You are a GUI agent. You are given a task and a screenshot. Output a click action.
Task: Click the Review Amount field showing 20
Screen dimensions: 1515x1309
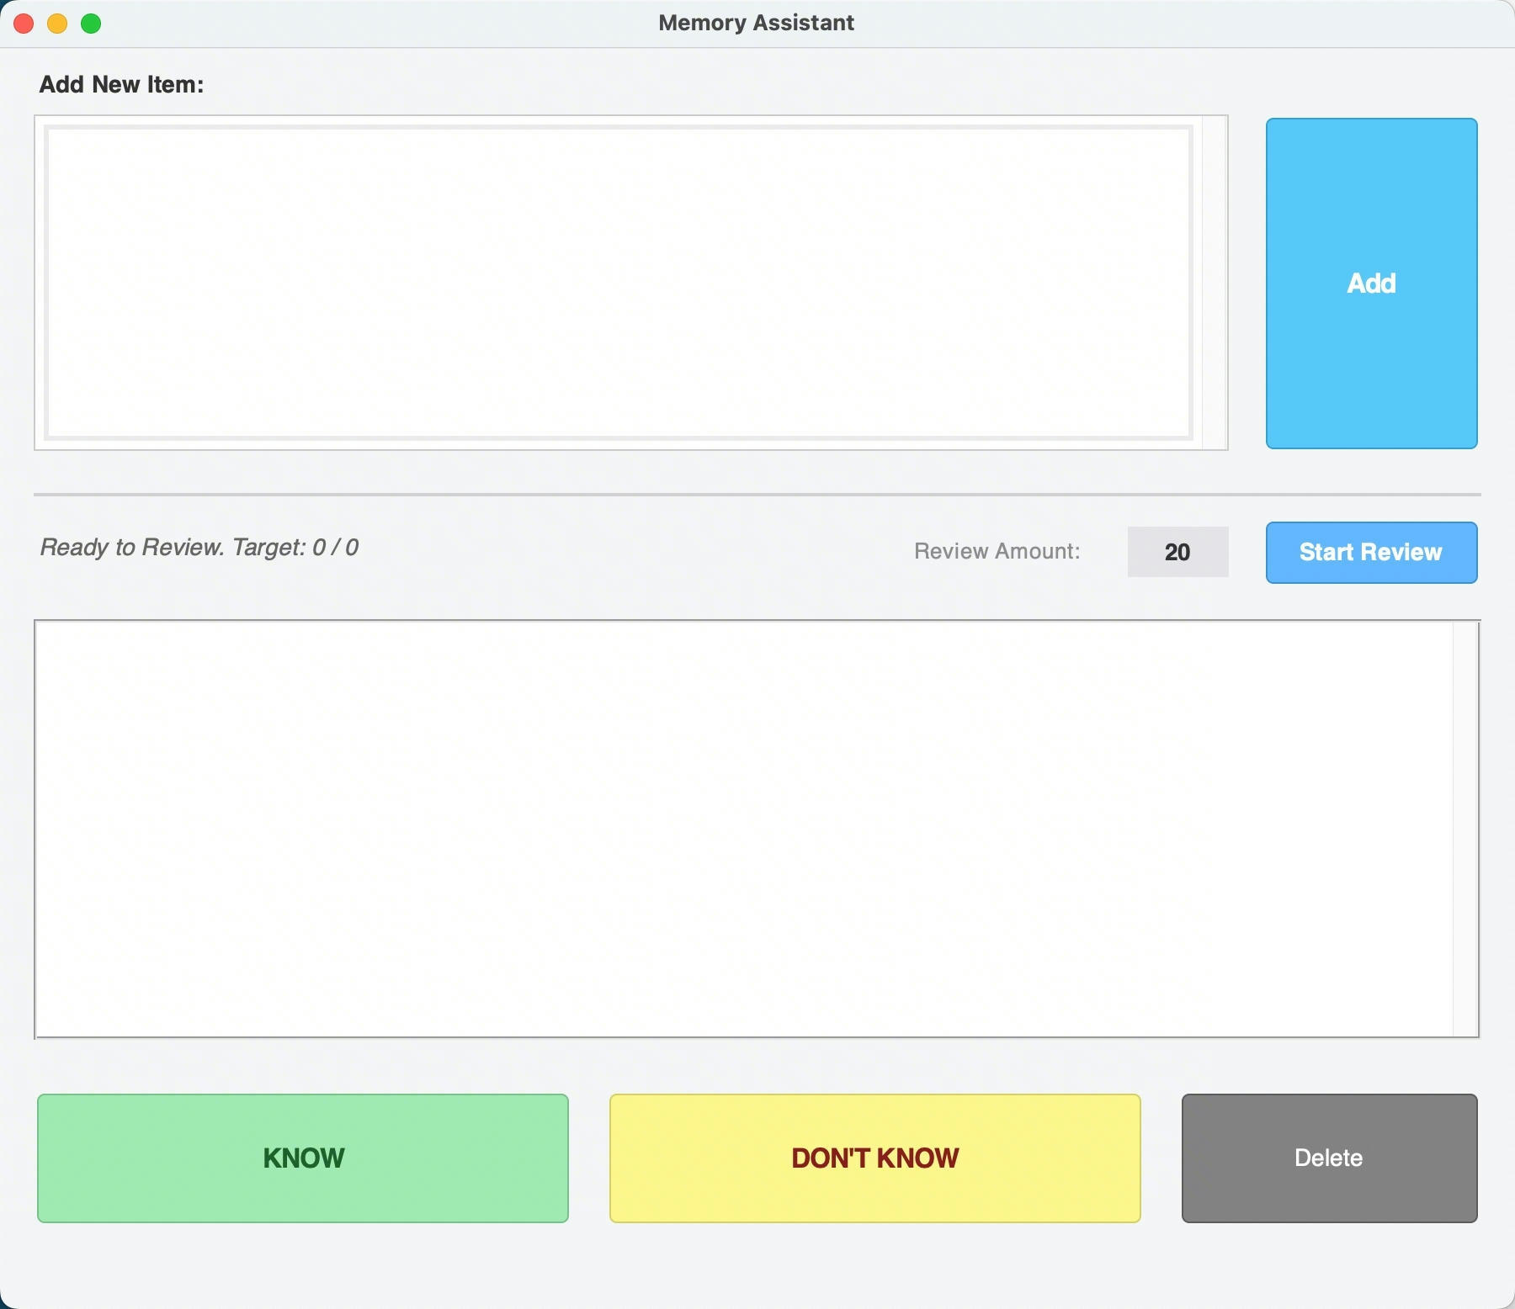(1177, 552)
